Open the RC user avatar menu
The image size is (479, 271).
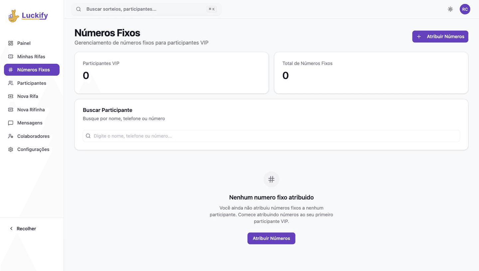pyautogui.click(x=465, y=9)
